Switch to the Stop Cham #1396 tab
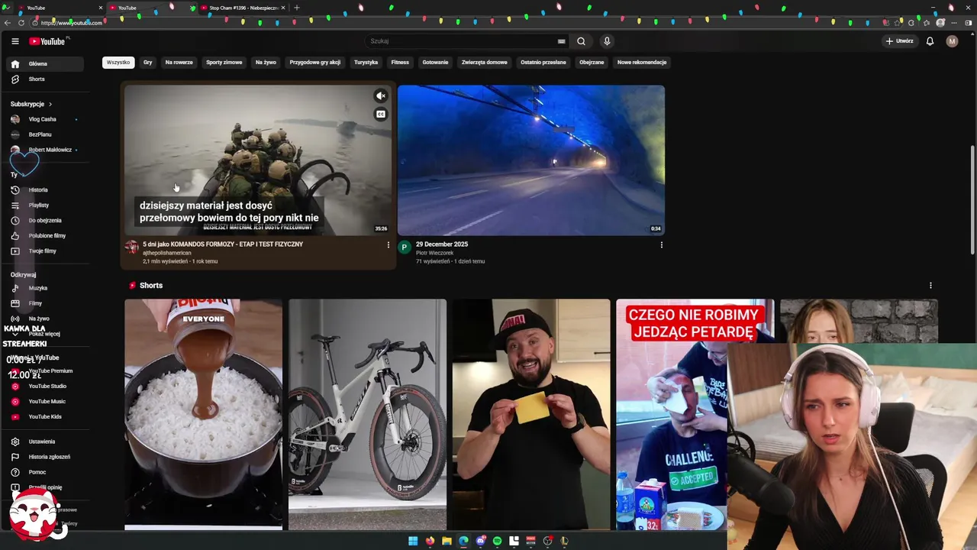The image size is (977, 550). click(242, 8)
